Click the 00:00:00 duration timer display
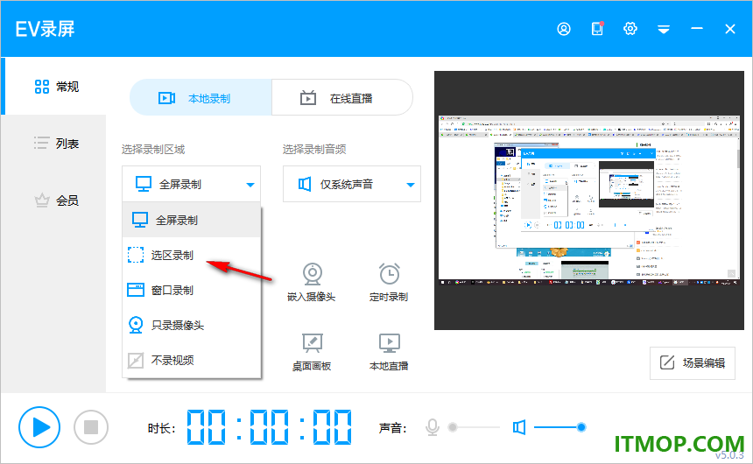 (269, 427)
